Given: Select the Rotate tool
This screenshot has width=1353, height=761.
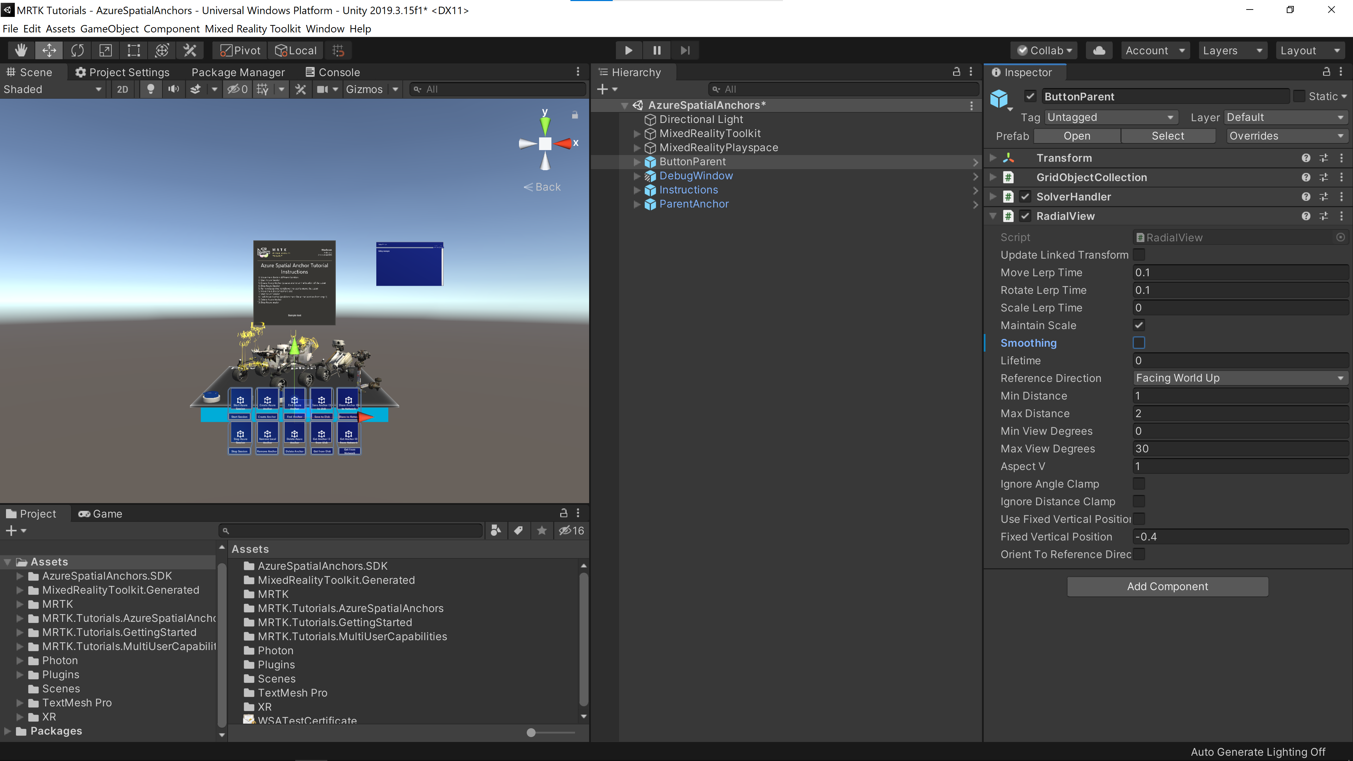Looking at the screenshot, I should coord(77,50).
